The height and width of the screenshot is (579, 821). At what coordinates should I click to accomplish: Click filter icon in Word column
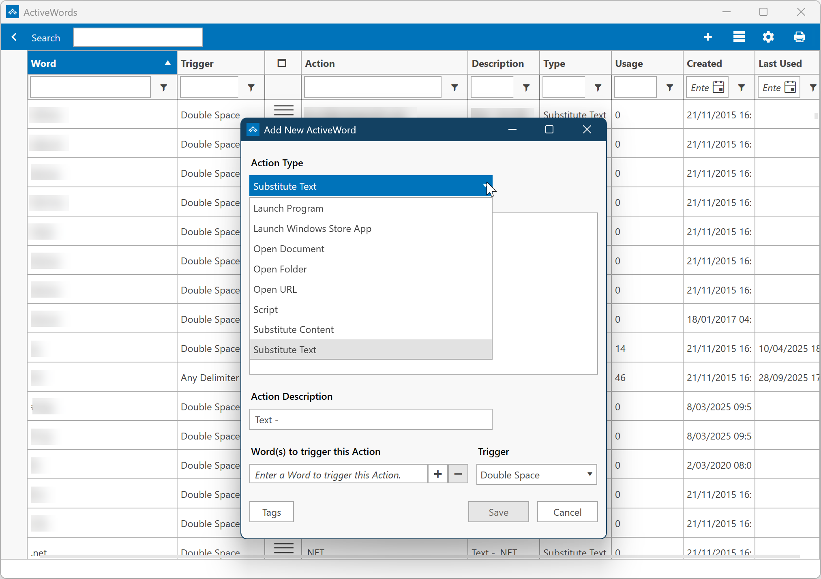pos(163,88)
